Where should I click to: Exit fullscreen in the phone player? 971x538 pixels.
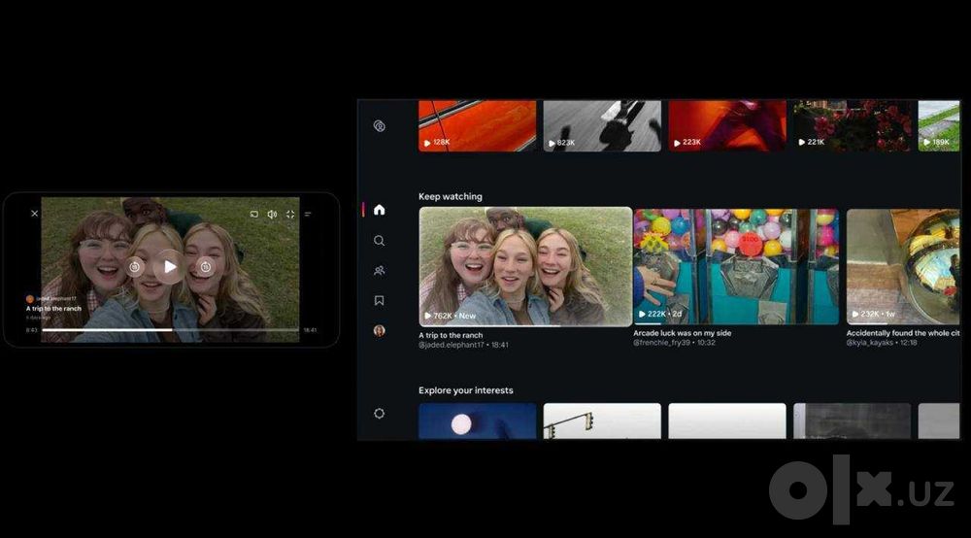[x=290, y=215]
